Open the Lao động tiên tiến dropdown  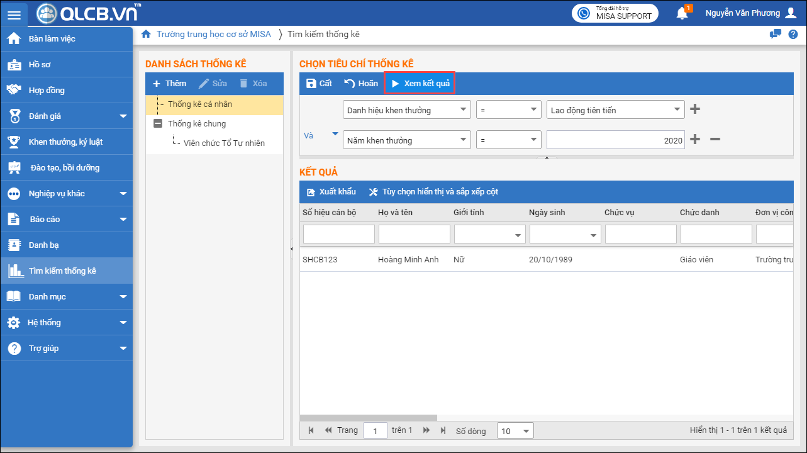(x=615, y=109)
